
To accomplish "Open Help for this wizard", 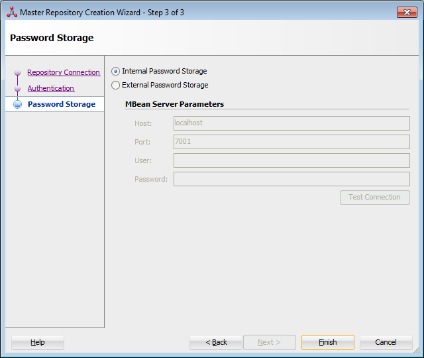I will (38, 342).
